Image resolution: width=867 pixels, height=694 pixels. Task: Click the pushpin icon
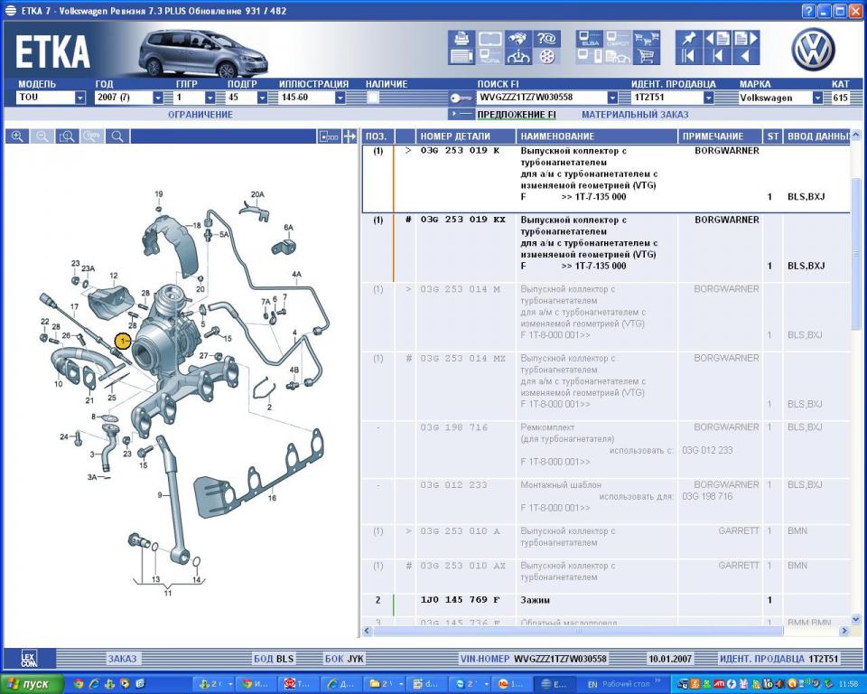688,39
